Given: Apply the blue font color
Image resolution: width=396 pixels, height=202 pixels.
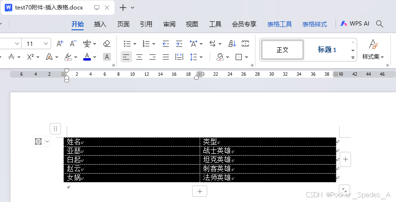Looking at the screenshot, I should [87, 57].
